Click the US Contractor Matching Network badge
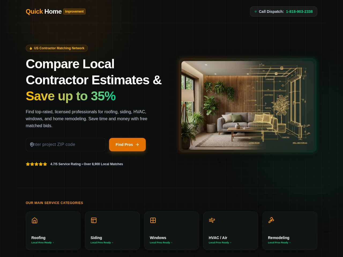 tap(57, 48)
